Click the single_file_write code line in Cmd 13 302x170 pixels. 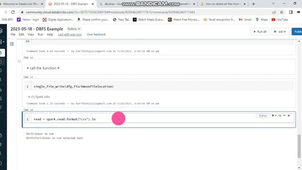[74, 86]
